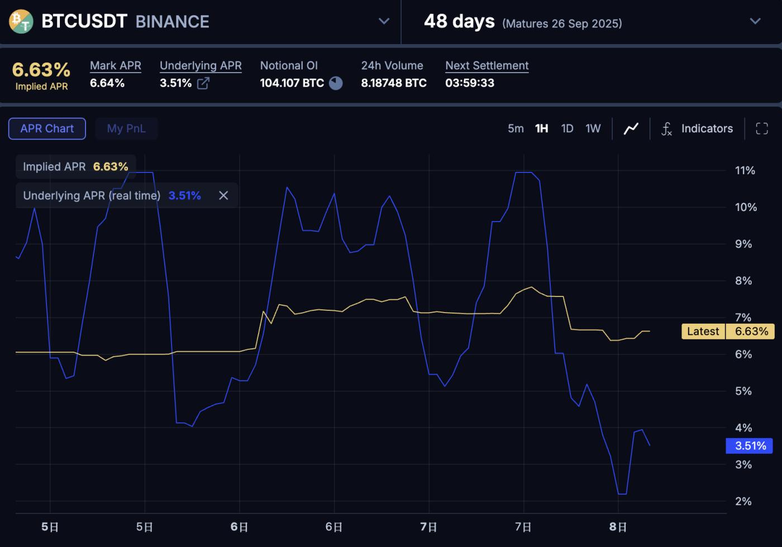Click the Notional OI pie chart icon

tap(336, 83)
